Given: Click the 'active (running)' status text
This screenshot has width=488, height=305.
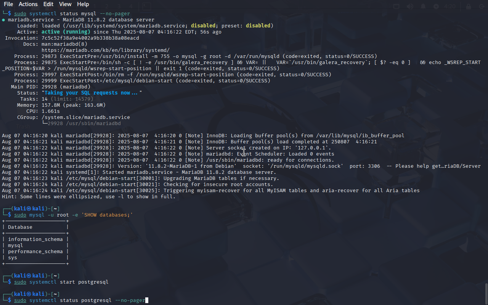Looking at the screenshot, I should point(66,32).
